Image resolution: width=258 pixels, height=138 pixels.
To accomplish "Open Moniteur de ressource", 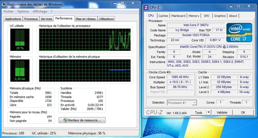I will [82, 120].
